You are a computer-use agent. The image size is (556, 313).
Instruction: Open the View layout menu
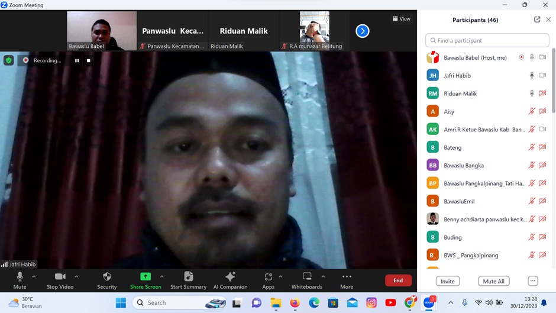(x=402, y=19)
